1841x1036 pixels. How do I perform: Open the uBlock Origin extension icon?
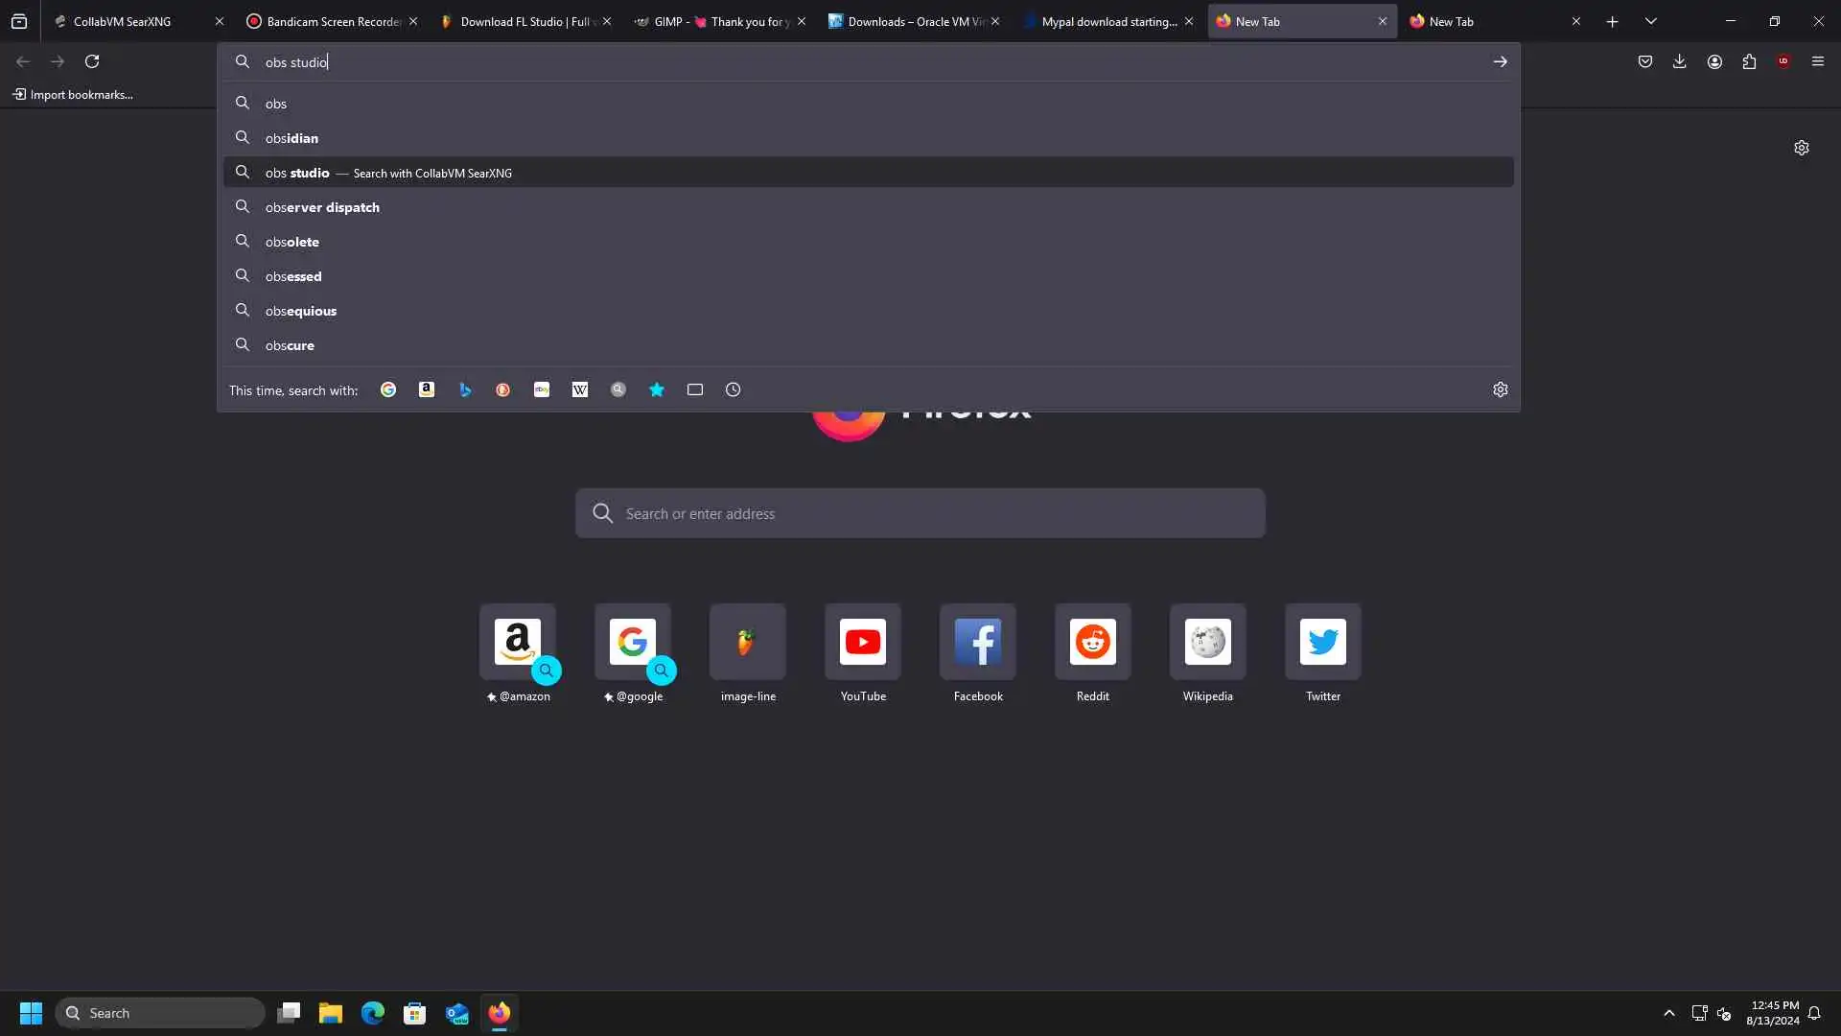tap(1783, 61)
